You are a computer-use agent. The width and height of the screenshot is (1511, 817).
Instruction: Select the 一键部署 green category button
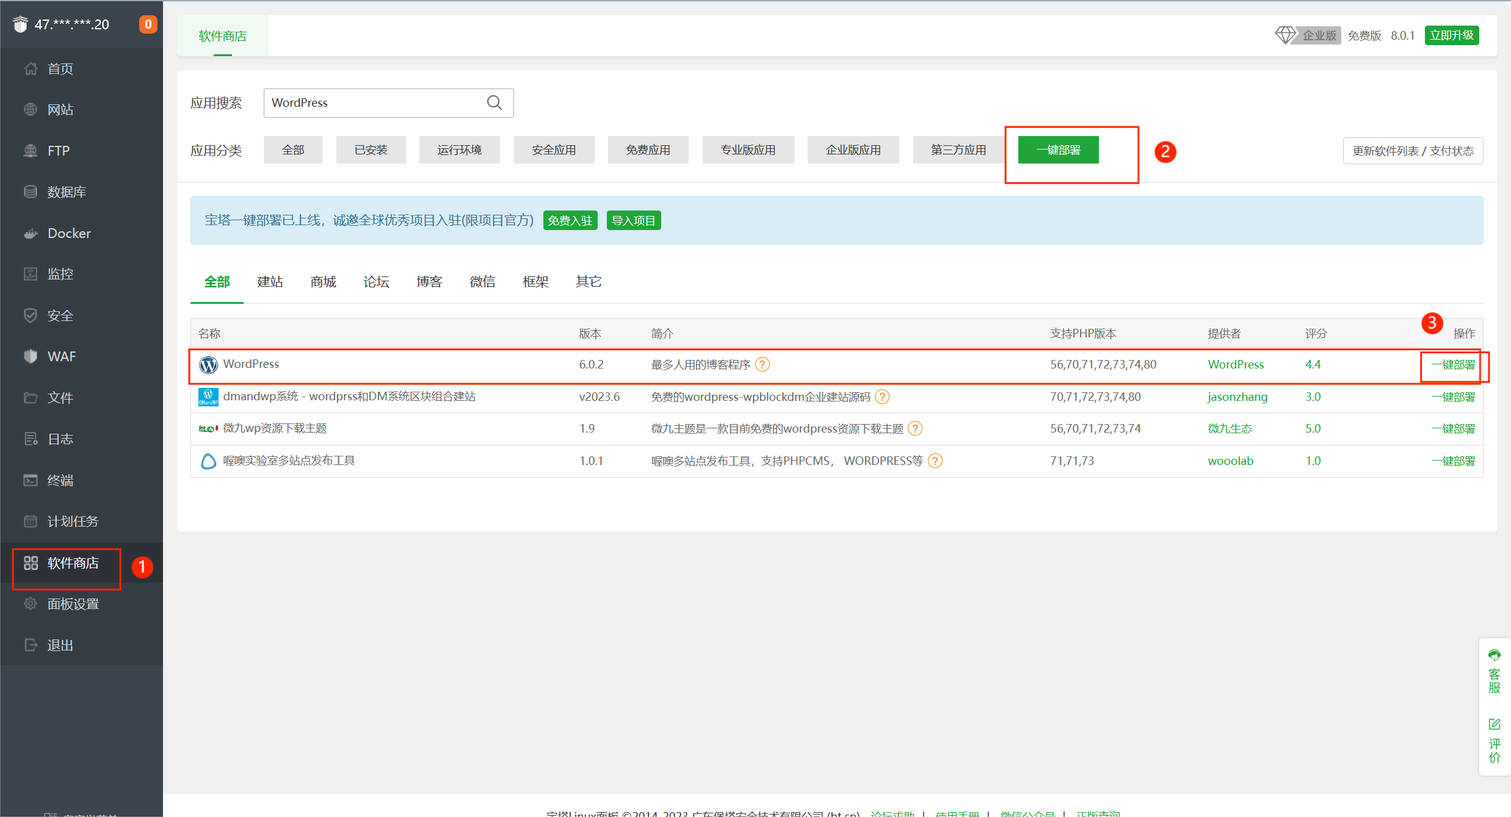[x=1058, y=150]
